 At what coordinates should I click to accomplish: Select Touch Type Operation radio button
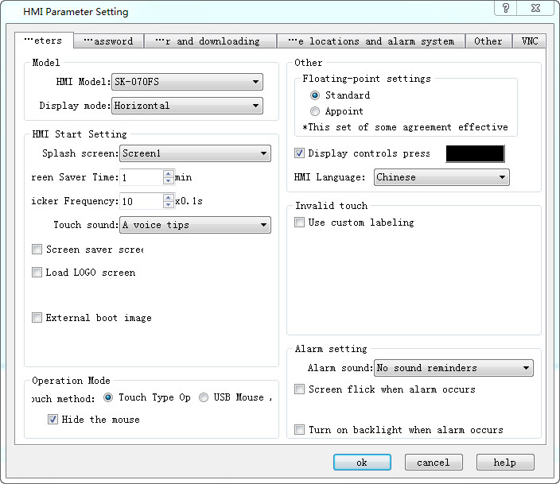pyautogui.click(x=108, y=397)
